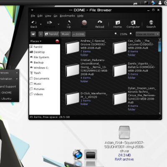The image size is (167, 167).
Task: Select the Ces_Cells_-_The_Locuree folder icon
Action: pos(119,48)
